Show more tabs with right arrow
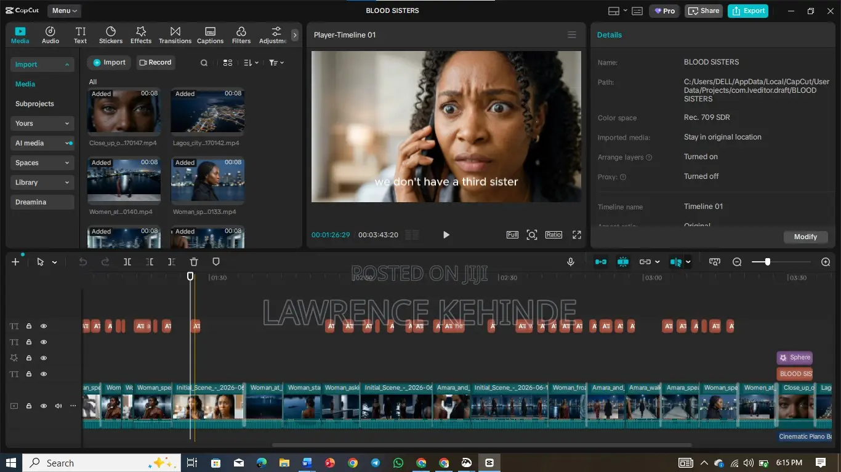Image resolution: width=841 pixels, height=472 pixels. point(295,35)
